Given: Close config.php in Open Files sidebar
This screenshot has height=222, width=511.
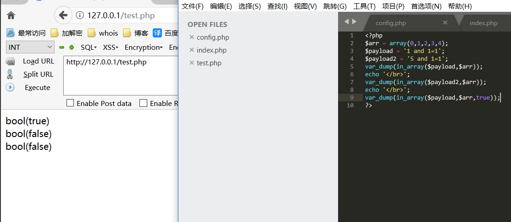Looking at the screenshot, I should 192,37.
